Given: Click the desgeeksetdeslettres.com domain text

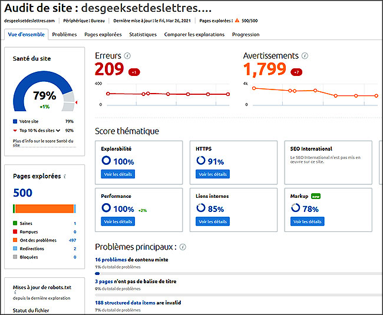Looking at the screenshot, I should click(29, 21).
